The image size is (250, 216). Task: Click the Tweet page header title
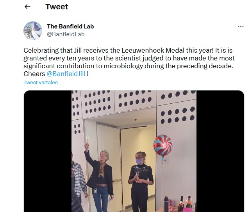(57, 7)
